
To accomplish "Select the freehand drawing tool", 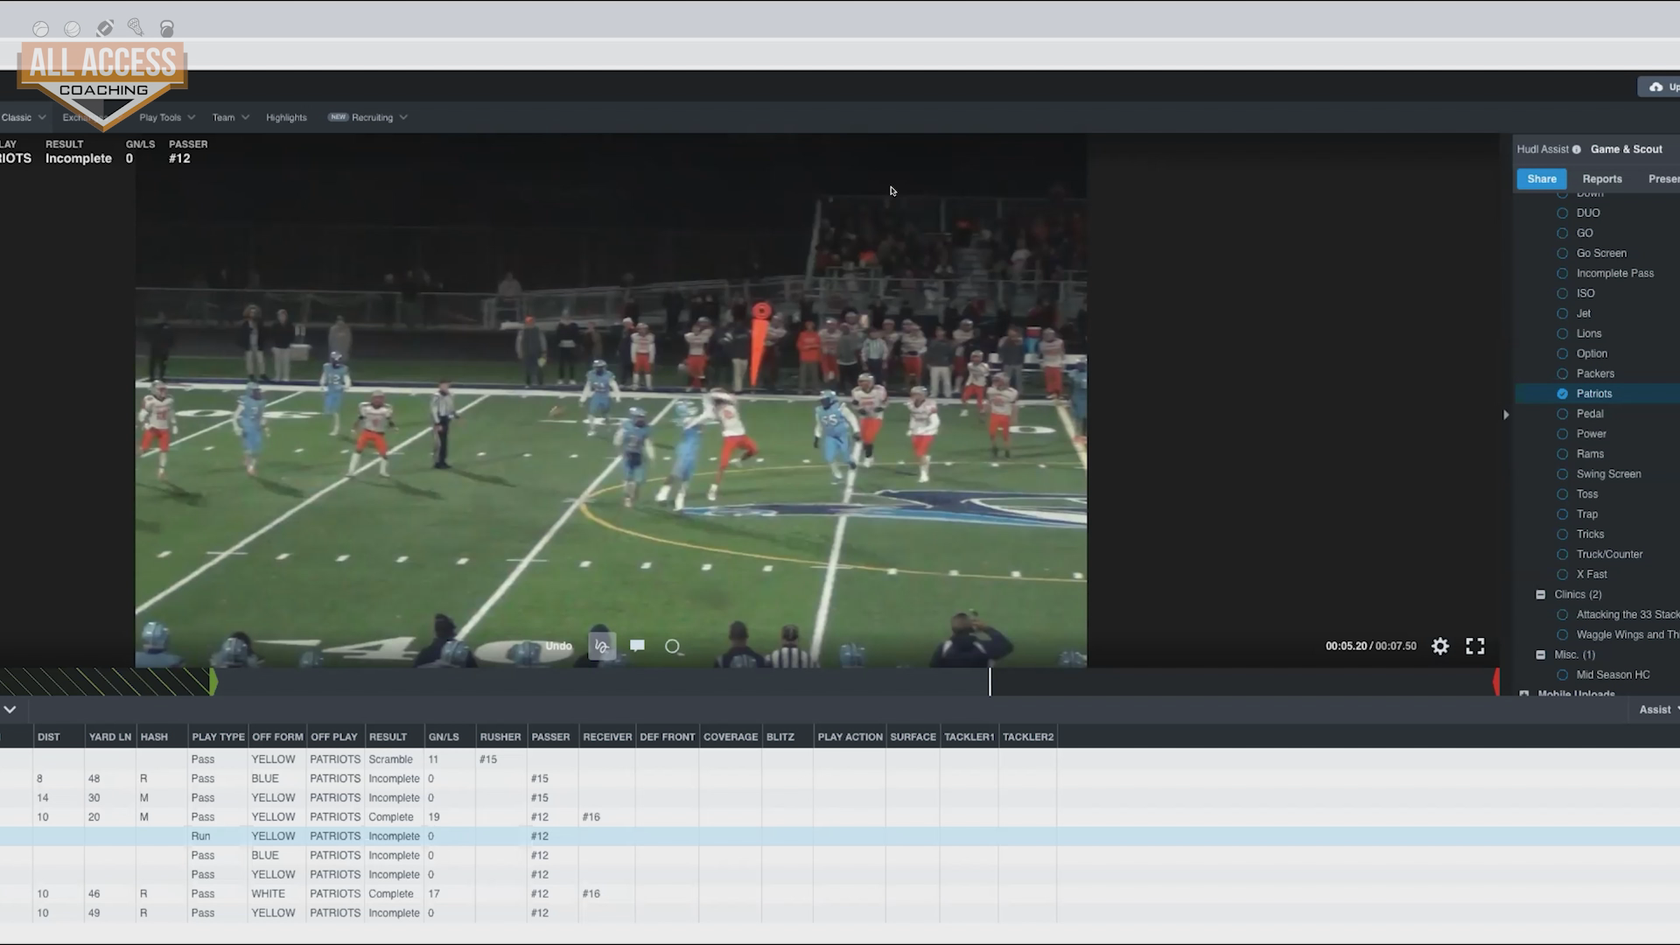I will [602, 647].
